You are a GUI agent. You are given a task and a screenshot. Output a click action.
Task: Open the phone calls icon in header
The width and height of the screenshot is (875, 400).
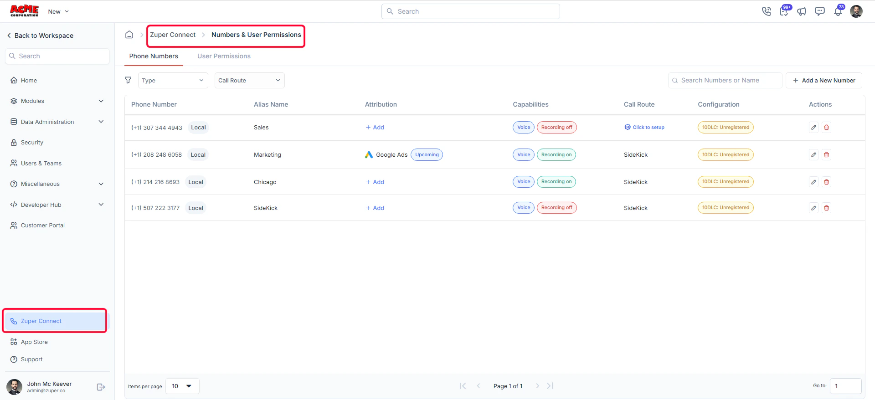tap(766, 11)
